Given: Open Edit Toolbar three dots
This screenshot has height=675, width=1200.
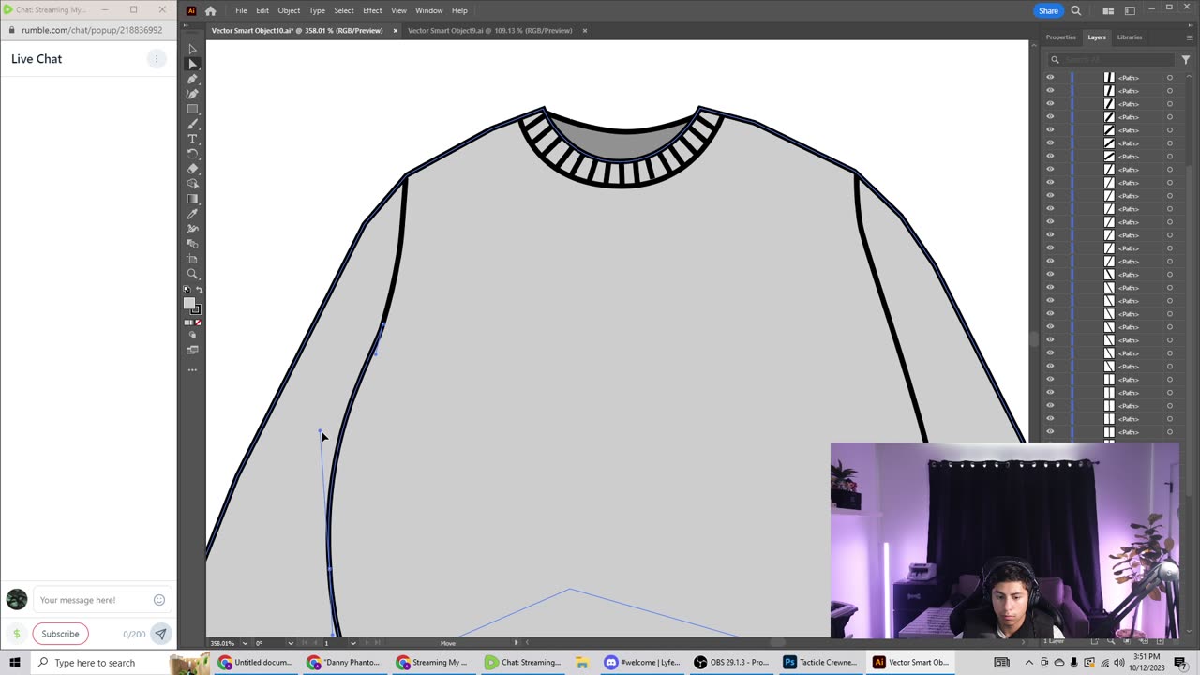Looking at the screenshot, I should pos(192,369).
